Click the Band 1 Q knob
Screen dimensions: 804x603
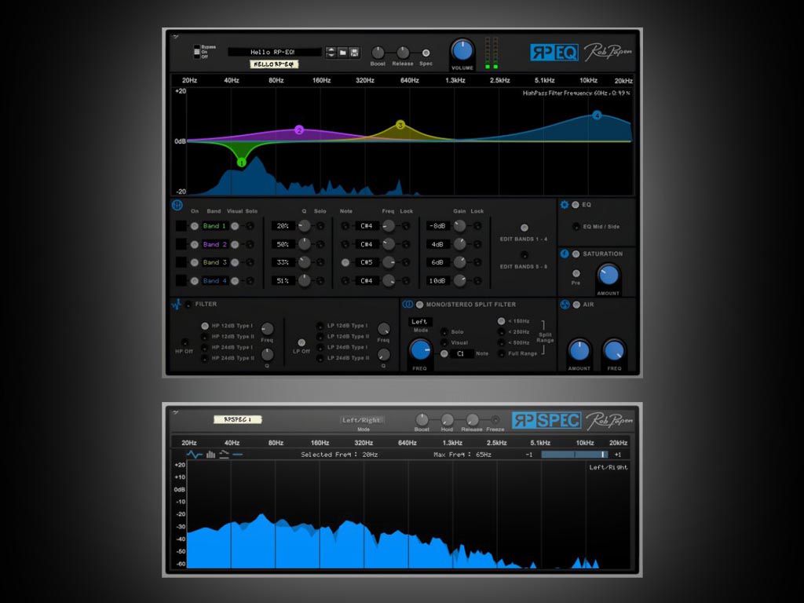pyautogui.click(x=305, y=226)
